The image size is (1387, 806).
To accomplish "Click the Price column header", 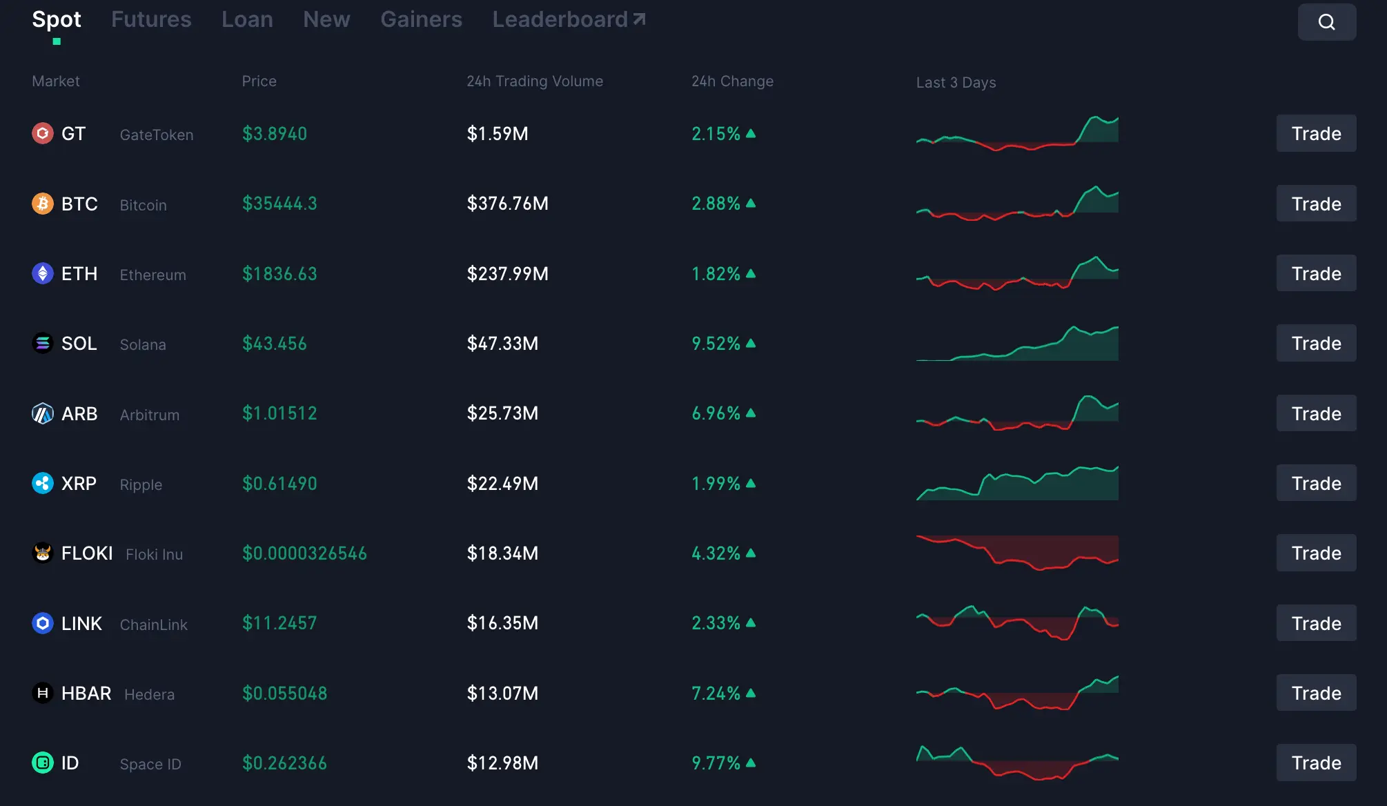I will tap(259, 81).
